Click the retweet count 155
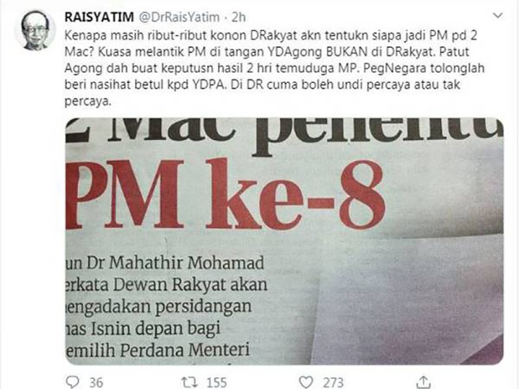This screenshot has height=389, width=519. point(217,383)
